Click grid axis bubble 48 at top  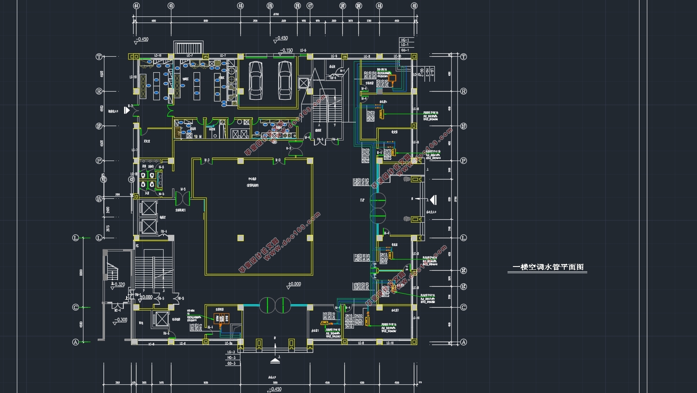click(x=379, y=6)
